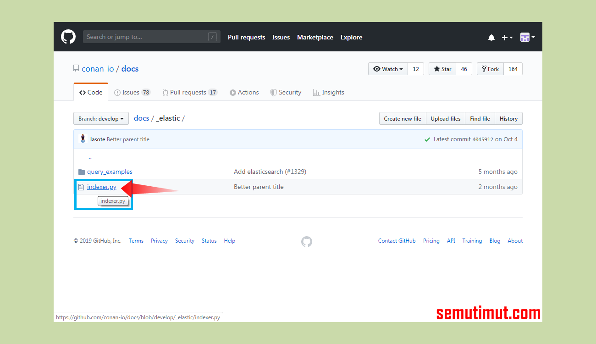
Task: Open the lasote author link
Action: pyautogui.click(x=98, y=139)
